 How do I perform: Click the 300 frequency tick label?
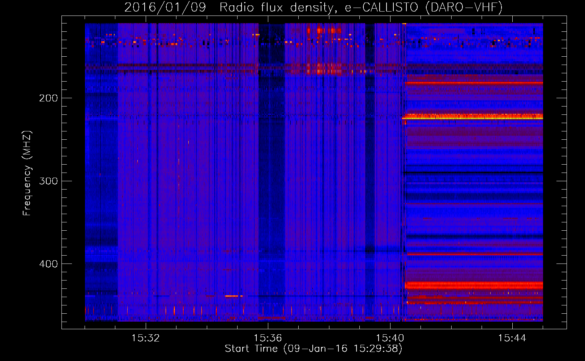click(x=48, y=181)
